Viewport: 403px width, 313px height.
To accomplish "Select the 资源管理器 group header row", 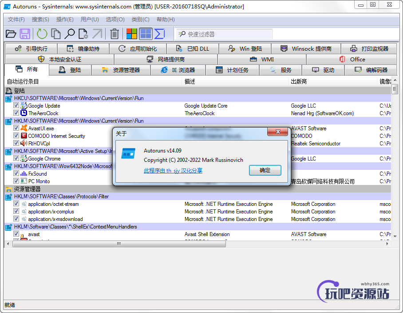I will point(198,189).
